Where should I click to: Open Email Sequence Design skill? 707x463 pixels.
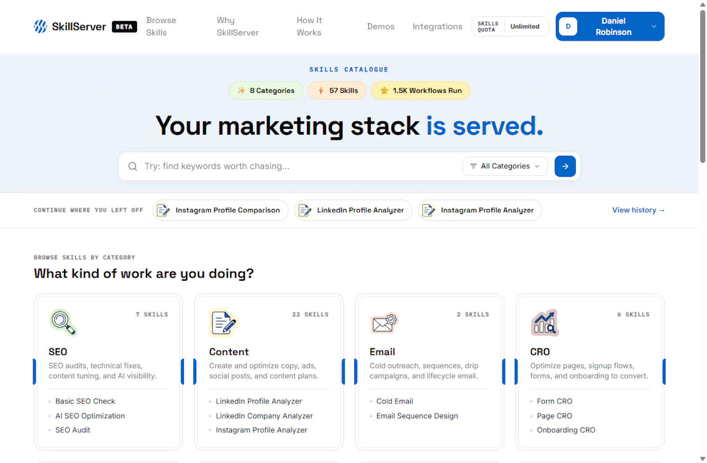tap(417, 416)
